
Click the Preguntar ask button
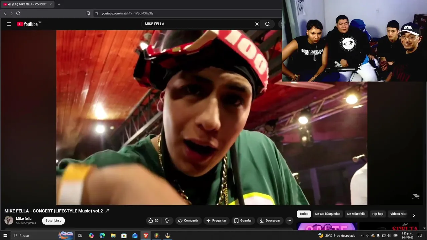(x=216, y=220)
